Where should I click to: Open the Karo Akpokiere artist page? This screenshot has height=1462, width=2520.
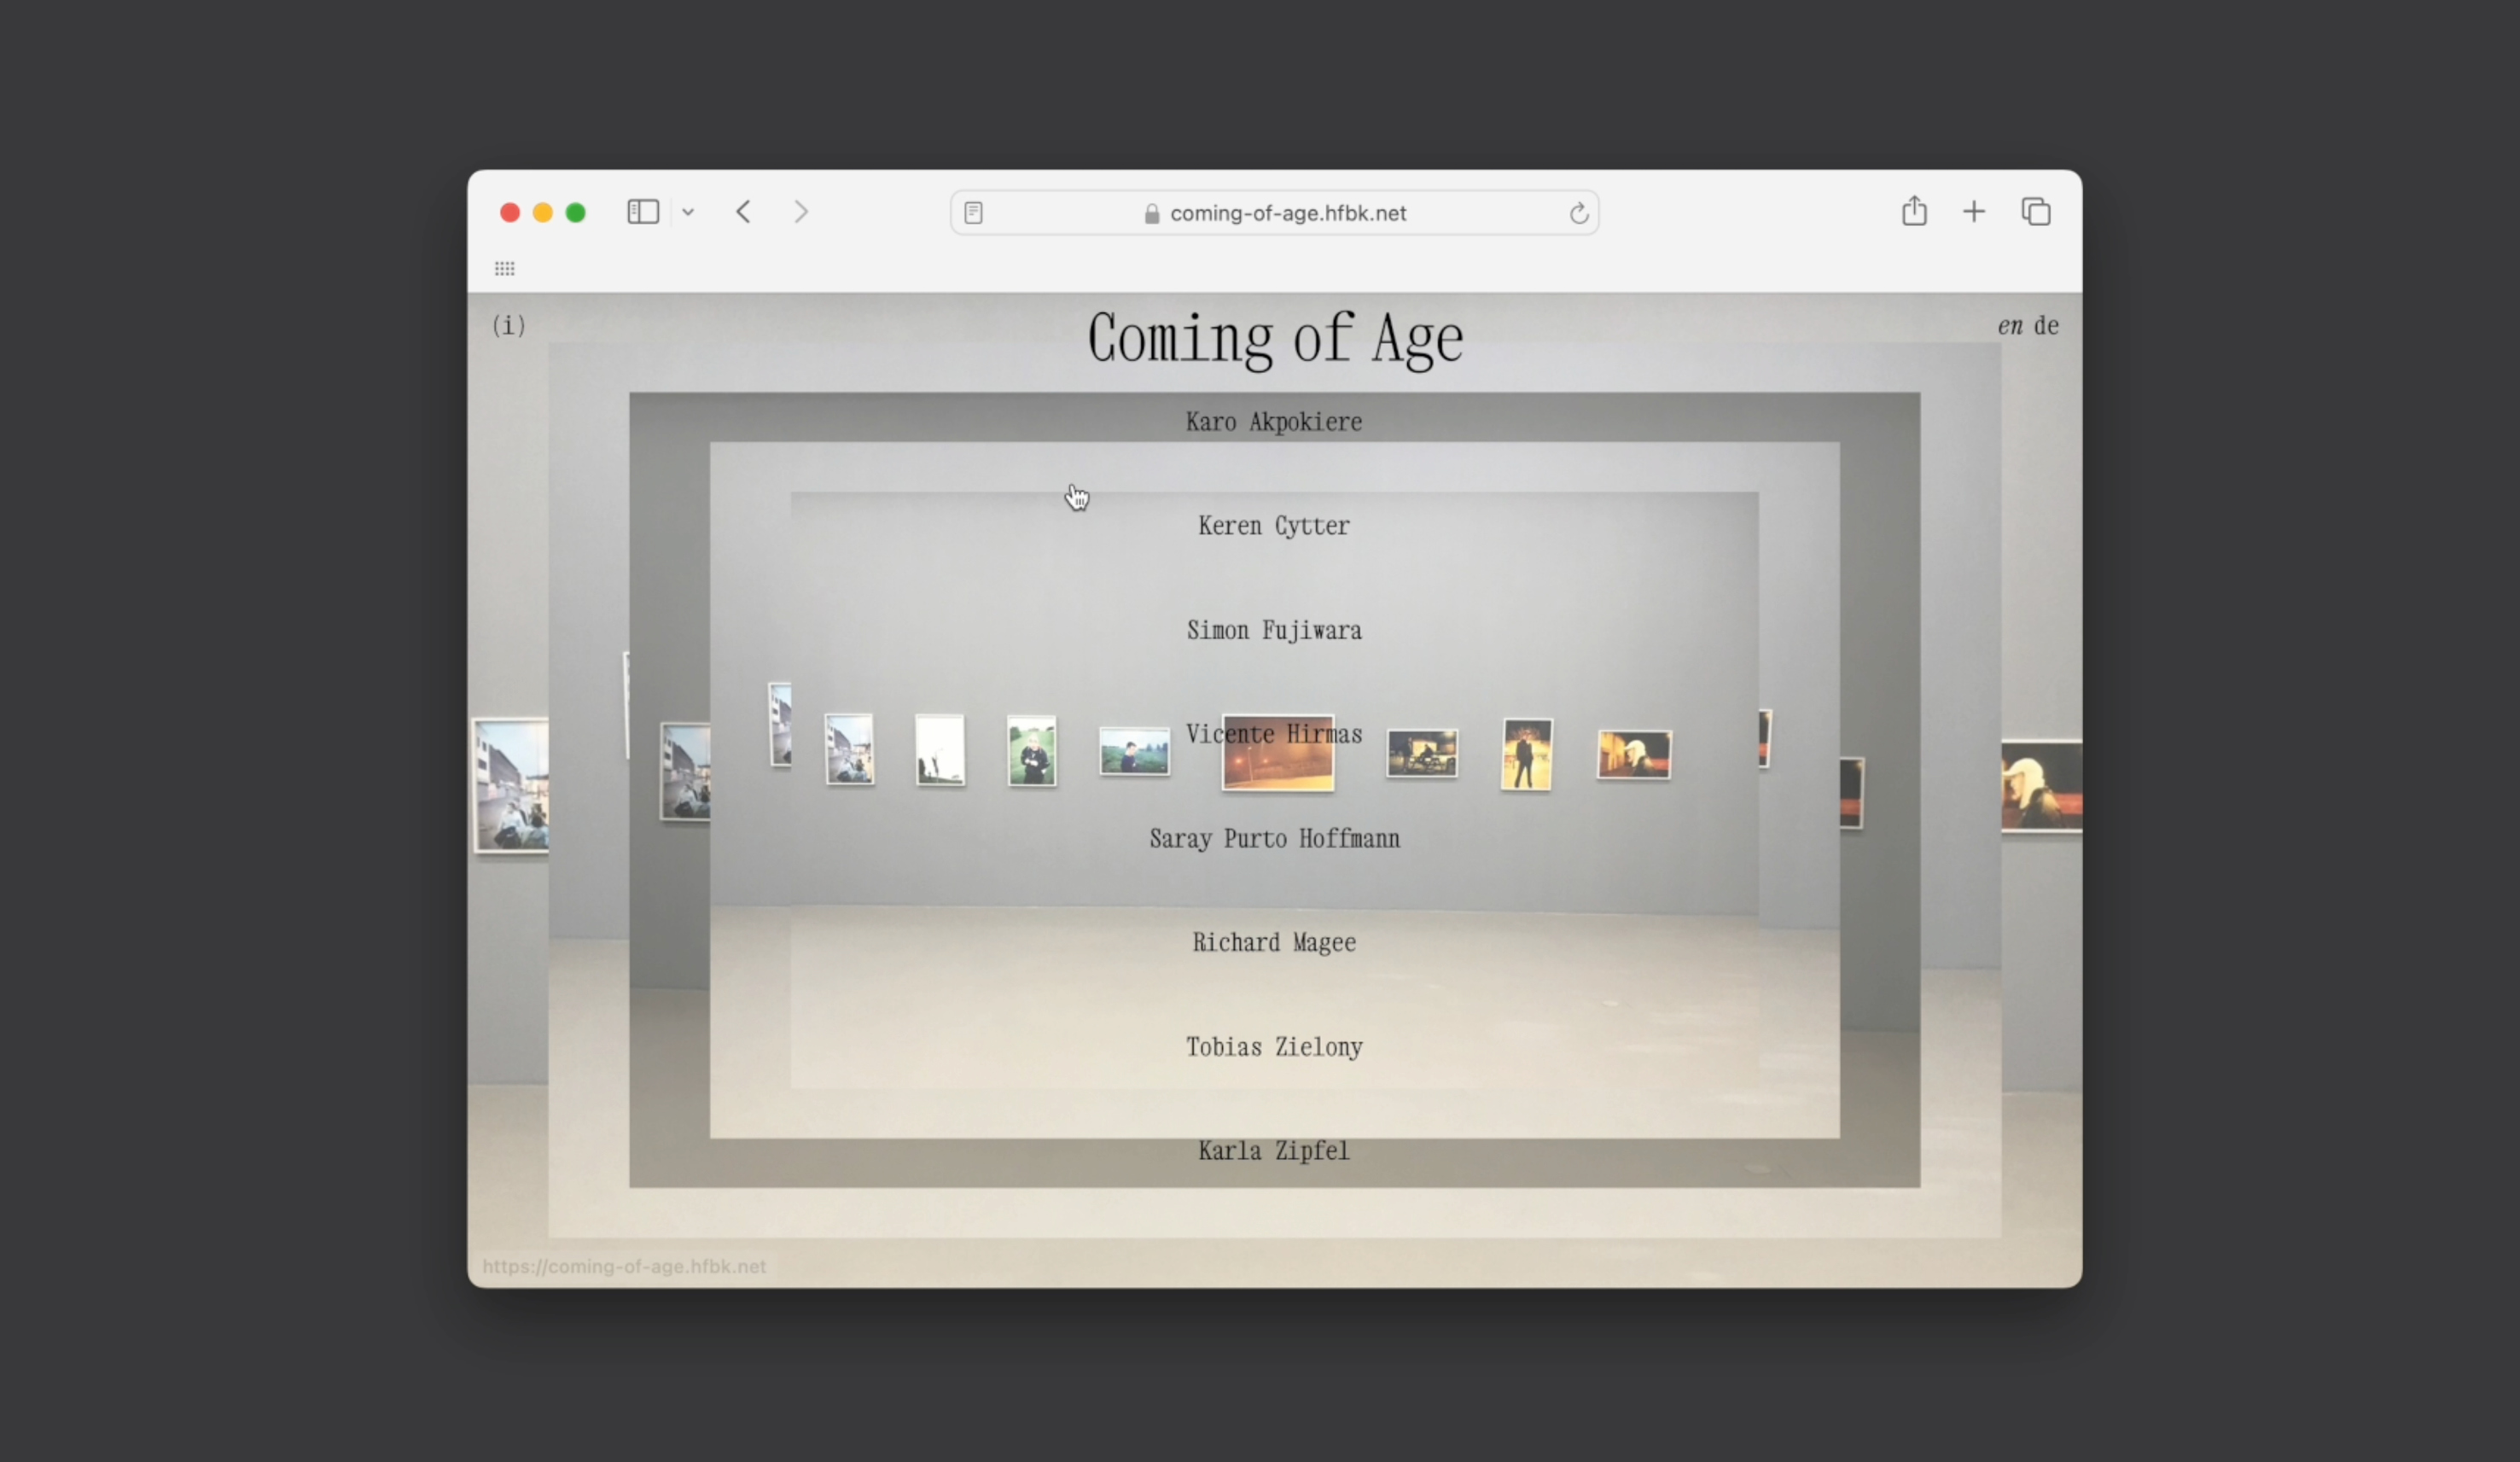(x=1273, y=422)
